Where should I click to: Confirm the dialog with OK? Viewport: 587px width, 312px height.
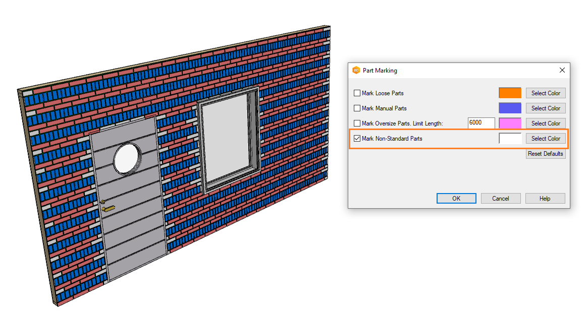[x=456, y=199]
